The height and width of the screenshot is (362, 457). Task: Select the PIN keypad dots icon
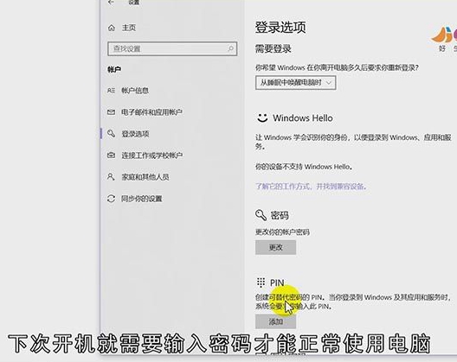261,283
